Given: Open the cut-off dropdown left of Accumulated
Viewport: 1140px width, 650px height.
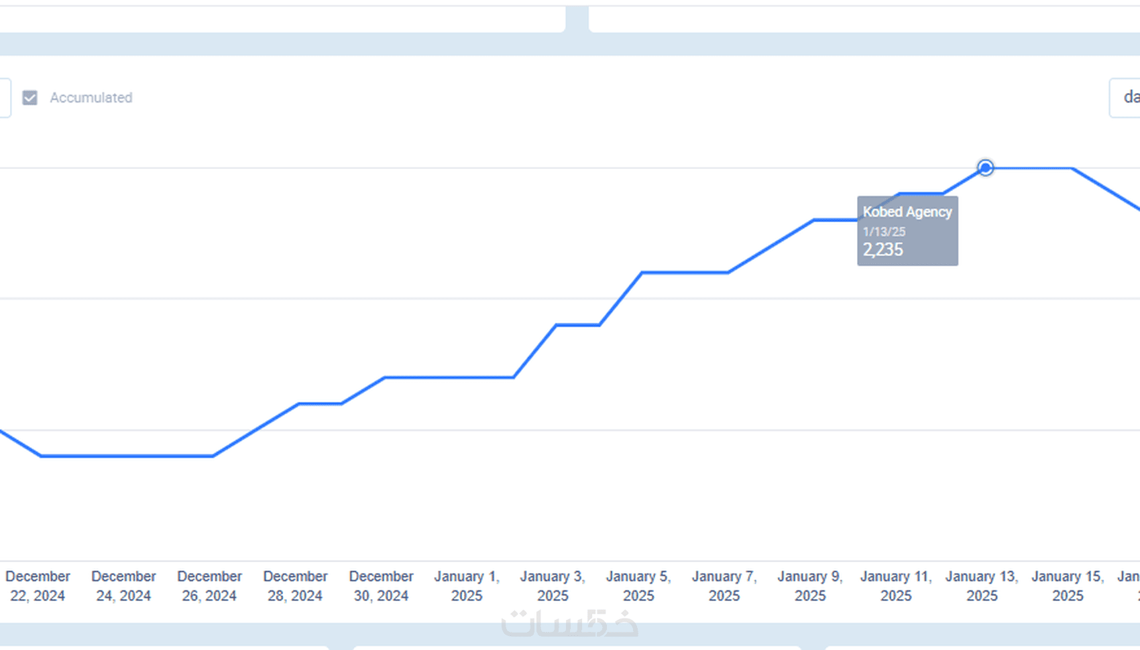Looking at the screenshot, I should [x=5, y=98].
